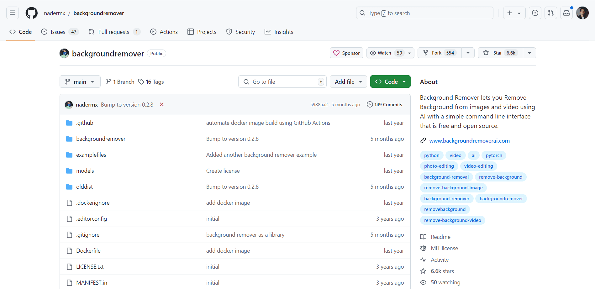Toggle Watch for this repository

point(385,53)
